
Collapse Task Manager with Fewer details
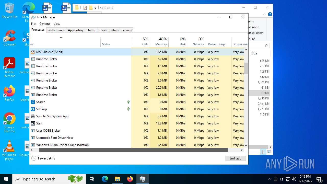[43, 158]
